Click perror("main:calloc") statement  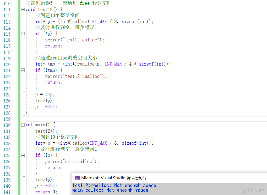pos(72,161)
